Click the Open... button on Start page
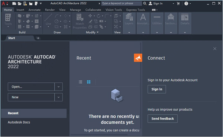 [31, 87]
